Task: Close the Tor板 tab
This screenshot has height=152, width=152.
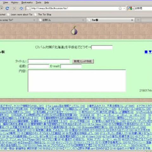Action: point(132,20)
